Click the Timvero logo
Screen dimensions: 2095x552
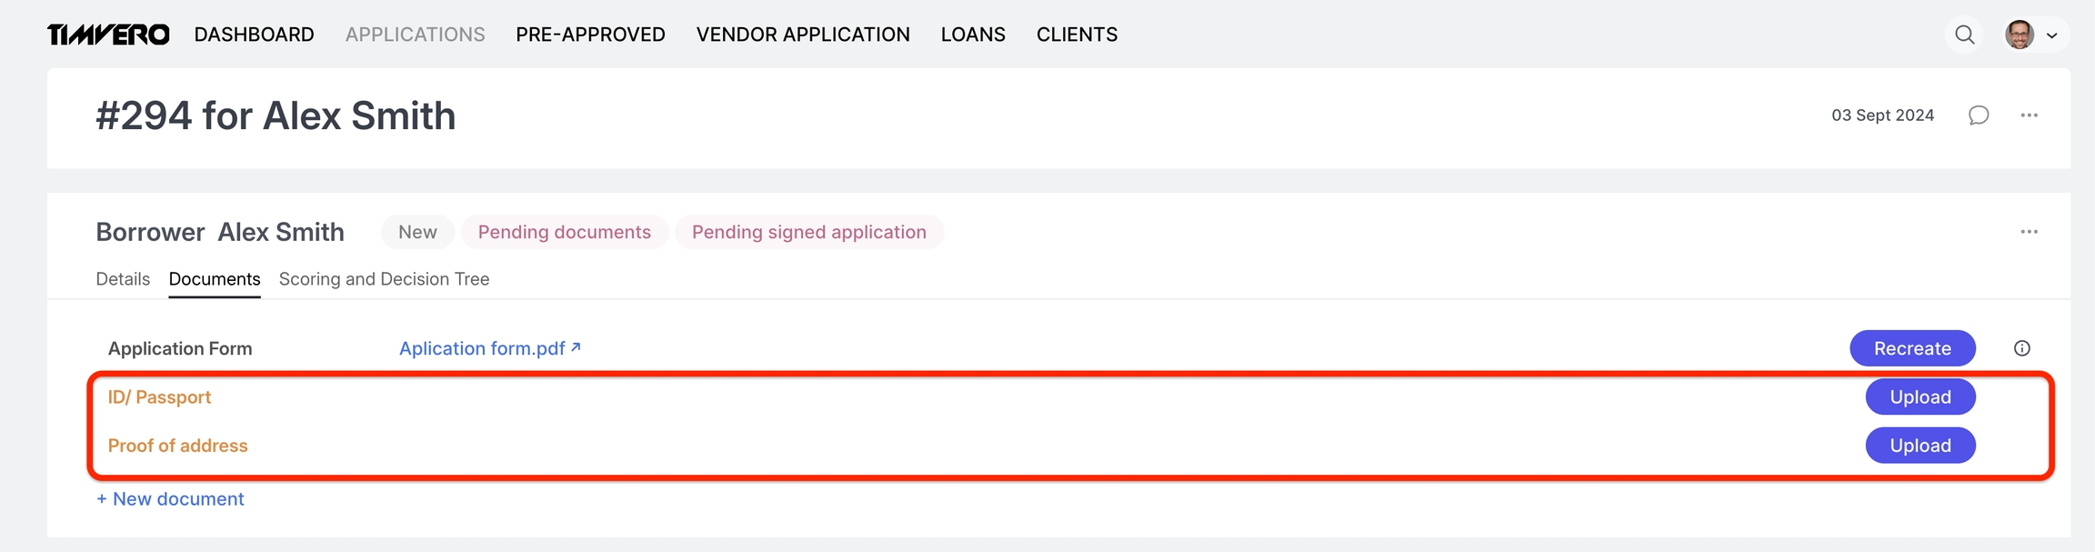click(108, 35)
